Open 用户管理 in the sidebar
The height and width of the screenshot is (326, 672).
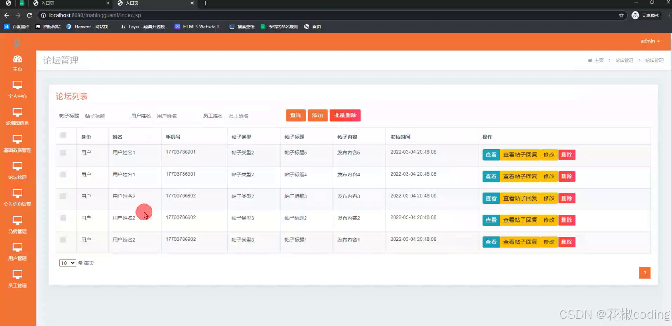pyautogui.click(x=17, y=252)
